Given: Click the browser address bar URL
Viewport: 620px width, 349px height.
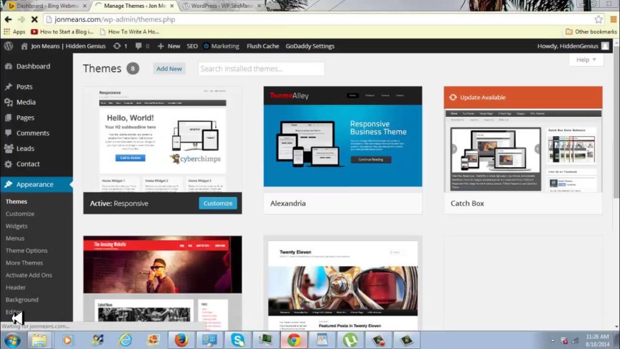Looking at the screenshot, I should (x=114, y=19).
